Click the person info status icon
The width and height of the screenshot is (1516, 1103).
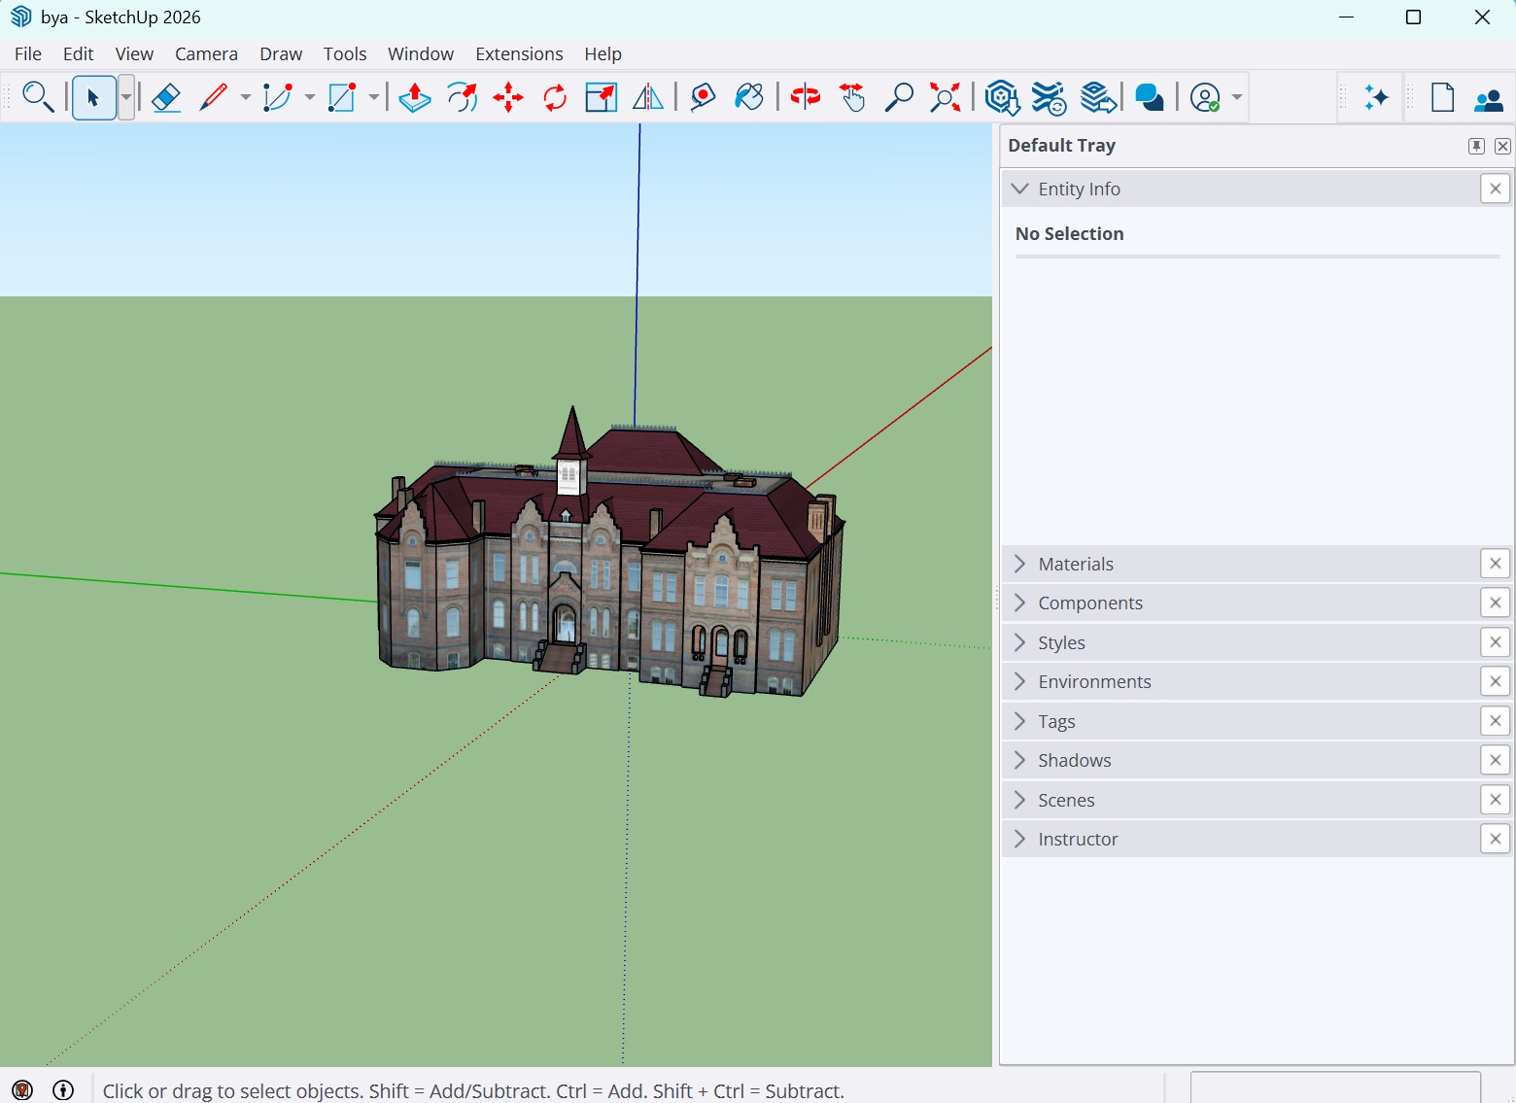pos(63,1090)
